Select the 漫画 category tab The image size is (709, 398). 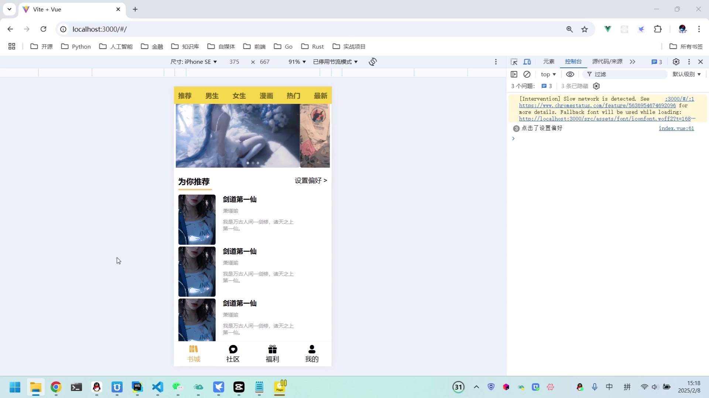coord(266,96)
